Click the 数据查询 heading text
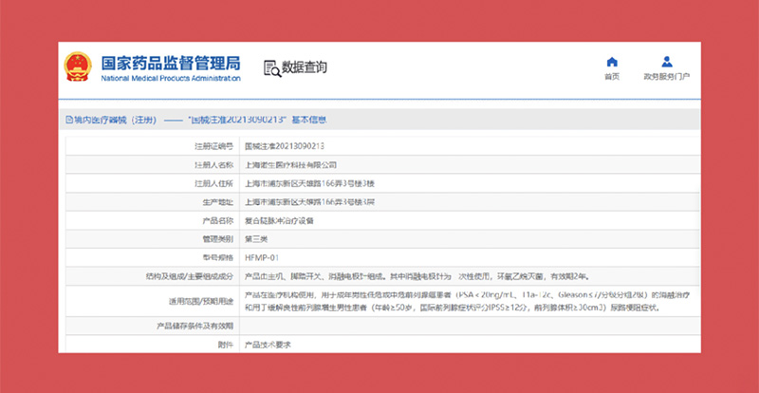759x393 pixels. [305, 68]
